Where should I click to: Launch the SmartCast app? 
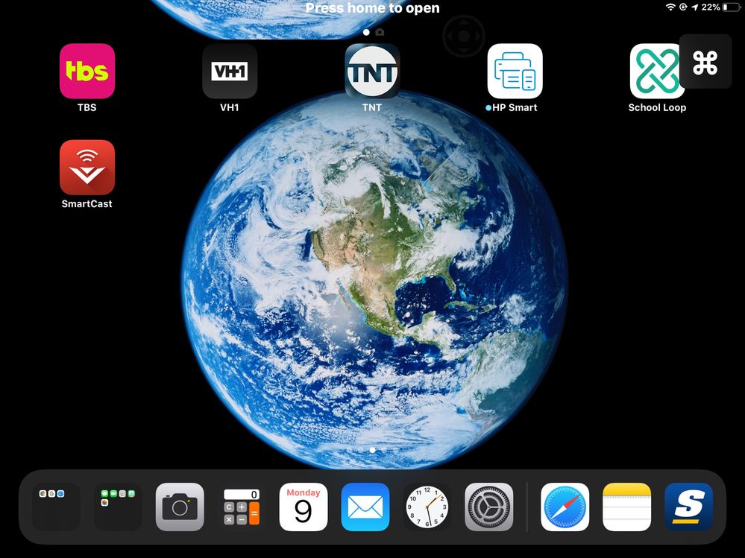(87, 167)
